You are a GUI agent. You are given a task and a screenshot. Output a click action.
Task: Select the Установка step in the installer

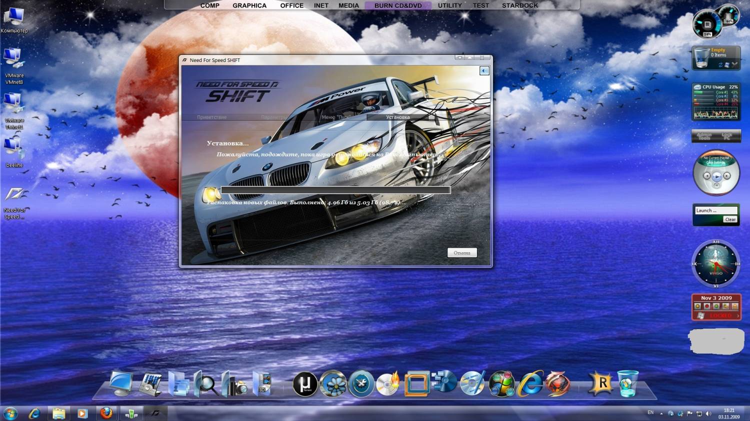point(398,117)
